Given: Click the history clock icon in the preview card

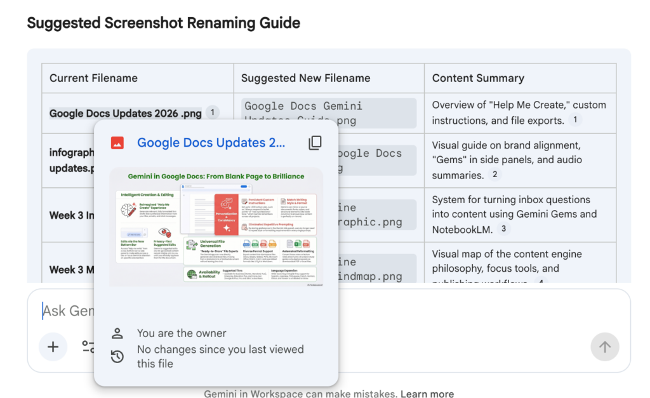Looking at the screenshot, I should pos(117,357).
